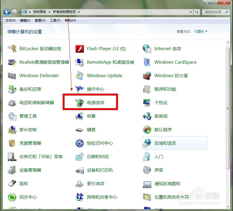Open 日期和时间 calendar icon

tap(80, 157)
